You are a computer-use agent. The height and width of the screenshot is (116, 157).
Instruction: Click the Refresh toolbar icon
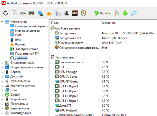pyautogui.click(x=6, y=13)
